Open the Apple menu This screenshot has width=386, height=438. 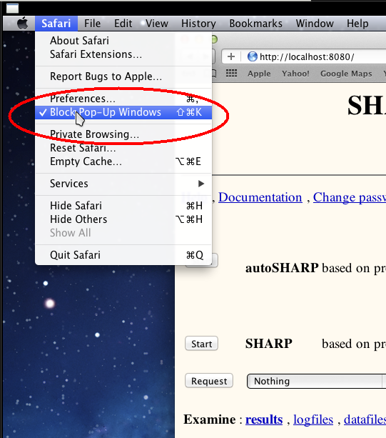(22, 23)
